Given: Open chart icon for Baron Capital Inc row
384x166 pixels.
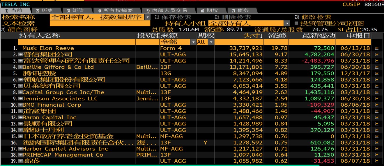Looking at the screenshot, I should tap(376, 117).
